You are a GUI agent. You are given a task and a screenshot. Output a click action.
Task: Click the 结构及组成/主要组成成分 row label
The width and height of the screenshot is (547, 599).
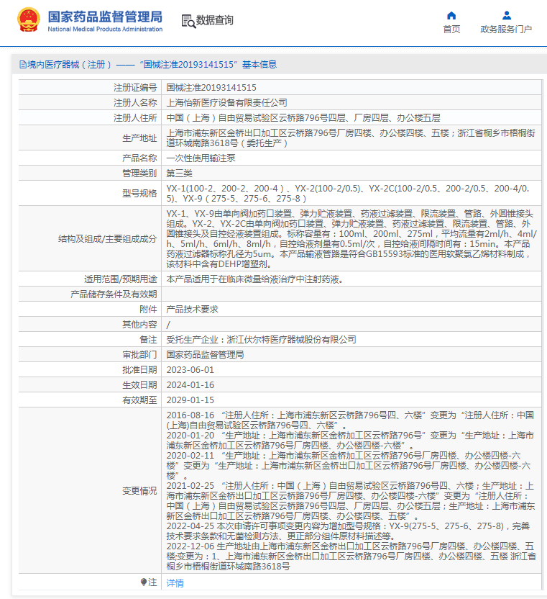108,239
